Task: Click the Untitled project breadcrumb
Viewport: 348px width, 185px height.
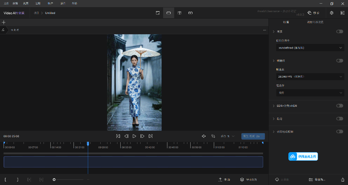Action: point(50,13)
